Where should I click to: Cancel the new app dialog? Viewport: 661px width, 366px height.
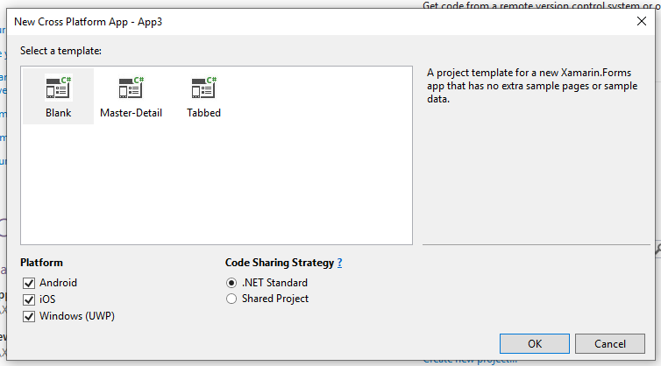[610, 344]
